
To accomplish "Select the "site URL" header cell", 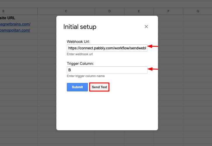I will click(x=8, y=18).
